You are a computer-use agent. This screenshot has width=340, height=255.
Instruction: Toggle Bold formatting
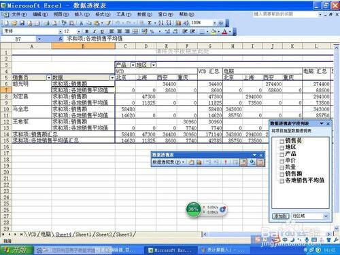tap(86, 31)
